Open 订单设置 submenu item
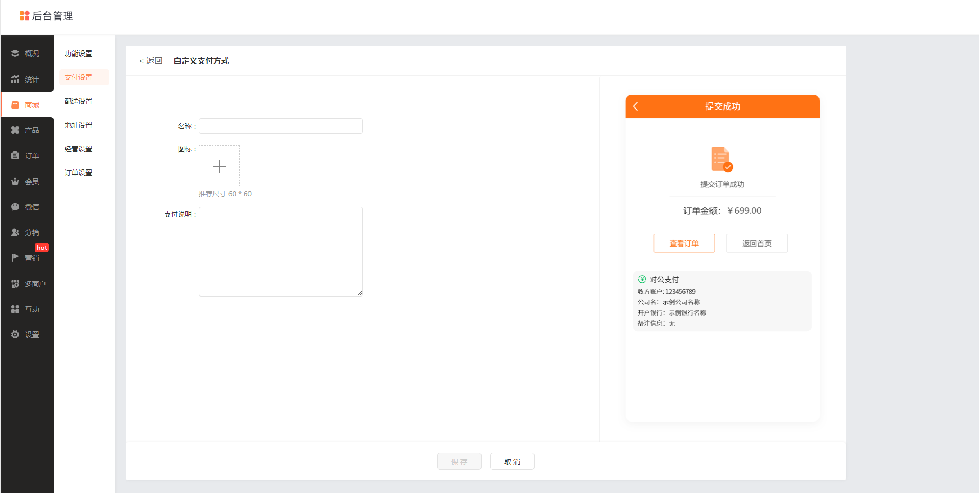This screenshot has height=493, width=979. [x=78, y=173]
